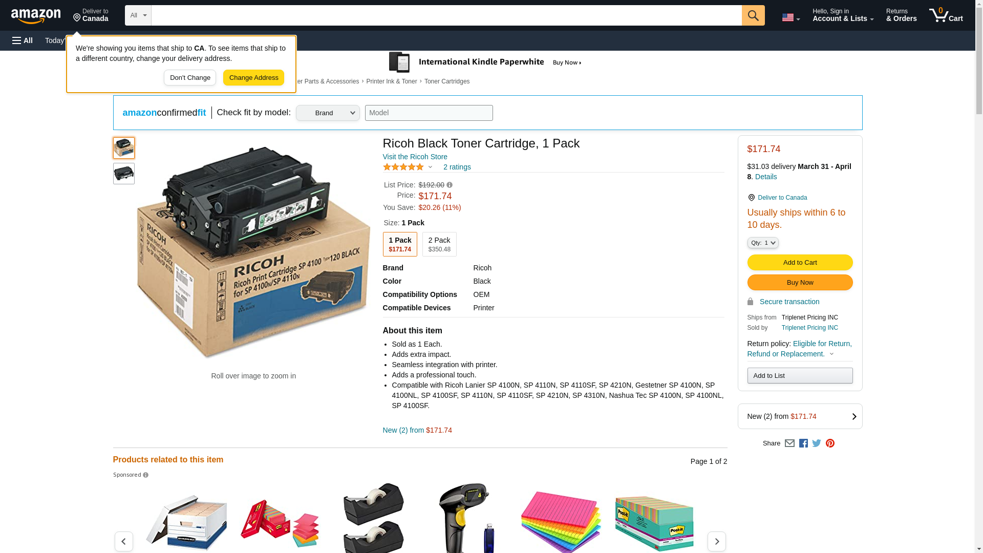Expand the search category All dropdown
The image size is (983, 553).
(138, 15)
